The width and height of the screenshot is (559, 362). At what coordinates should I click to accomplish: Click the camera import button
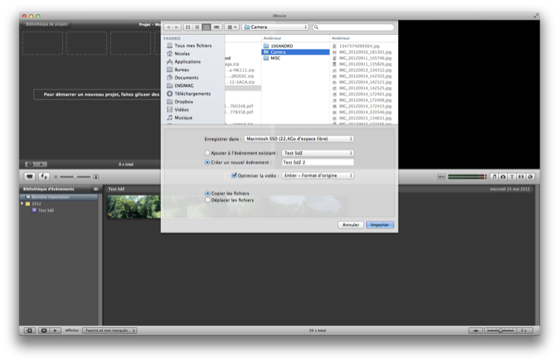[30, 176]
